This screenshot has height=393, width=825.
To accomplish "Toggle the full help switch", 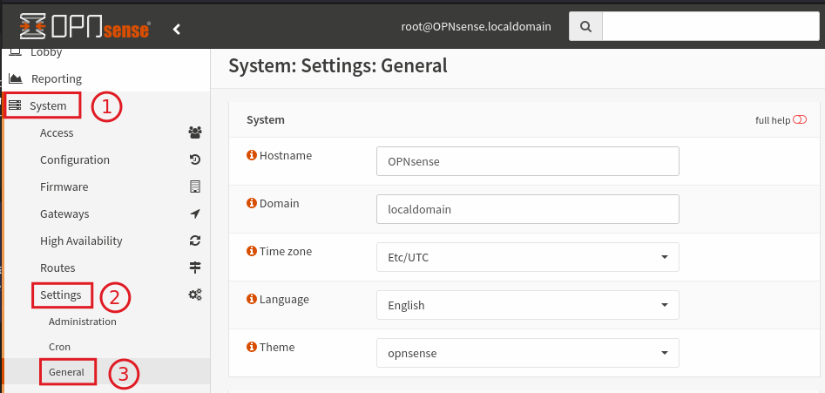I will tap(799, 120).
